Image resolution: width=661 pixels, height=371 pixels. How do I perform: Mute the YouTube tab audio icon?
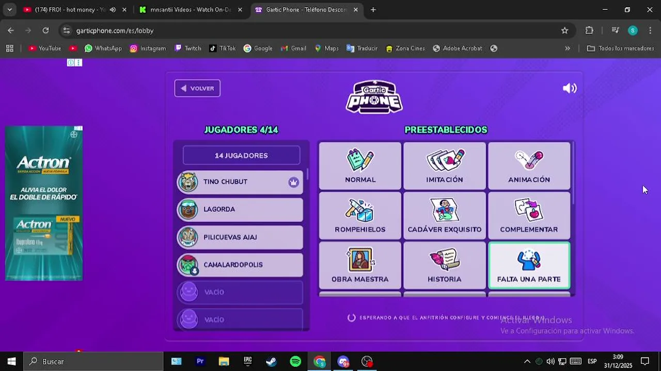(113, 9)
